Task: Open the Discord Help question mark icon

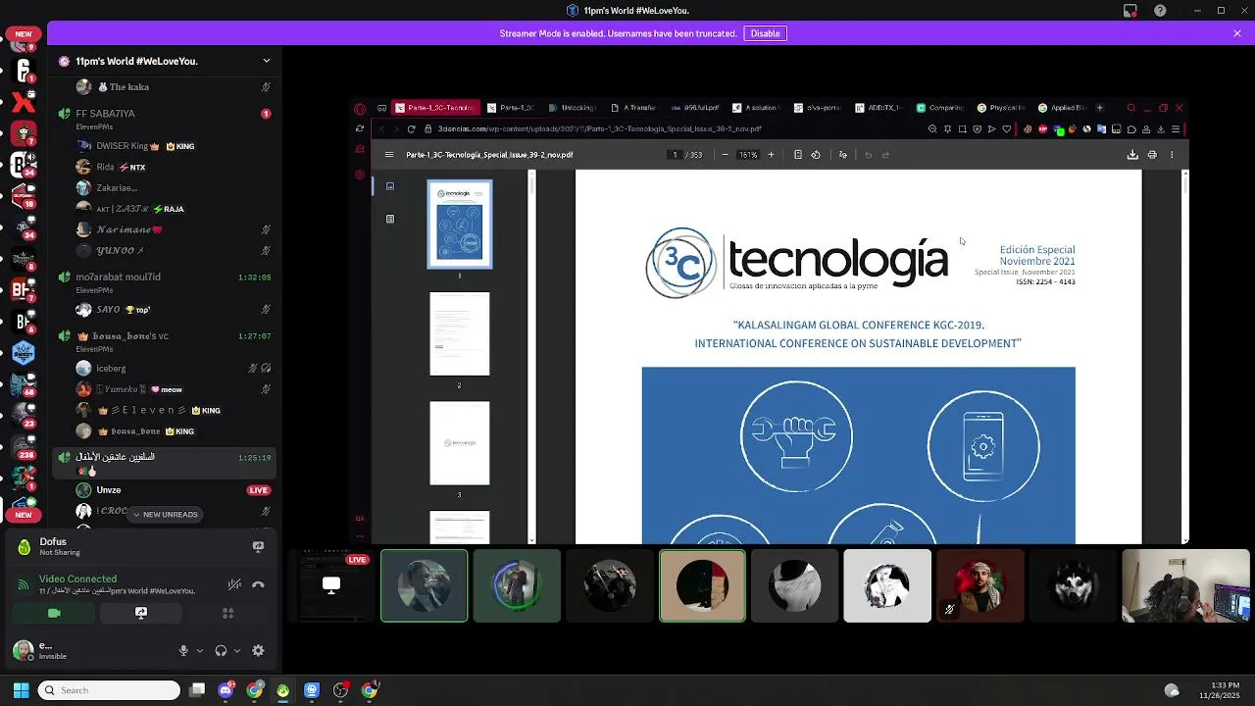Action: [x=1161, y=11]
